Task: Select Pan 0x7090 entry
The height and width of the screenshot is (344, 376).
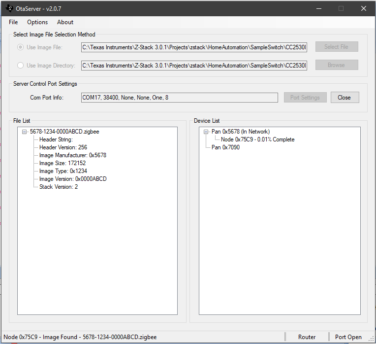Action: click(225, 147)
